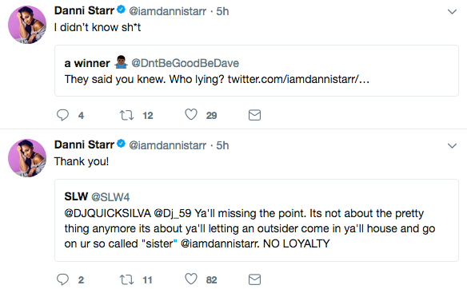Retweet the "Thank you!" tweet
Viewport: 467px width, 289px height.
tap(126, 279)
